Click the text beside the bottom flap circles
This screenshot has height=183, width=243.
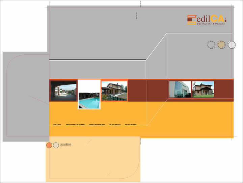point(65,145)
